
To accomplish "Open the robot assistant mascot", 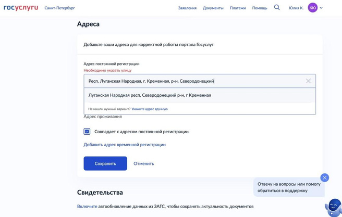I will point(333,207).
